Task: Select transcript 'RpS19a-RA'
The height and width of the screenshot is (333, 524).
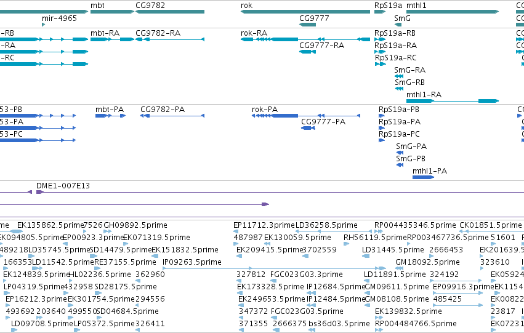Action: 380,52
